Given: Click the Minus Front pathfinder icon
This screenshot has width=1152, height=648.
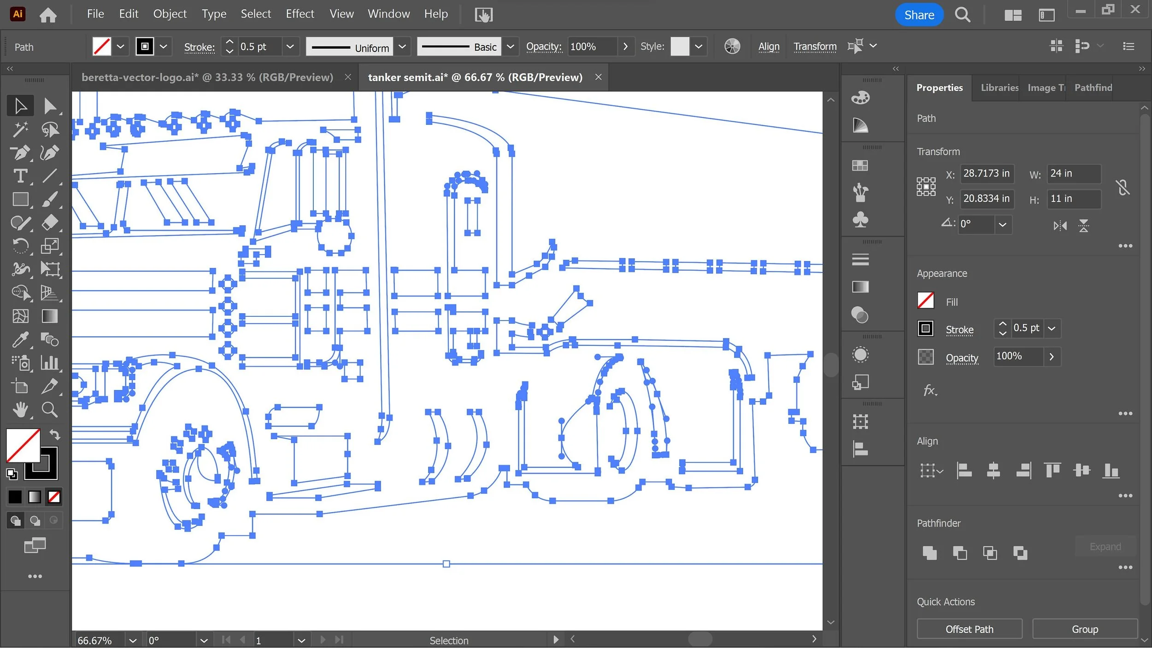Looking at the screenshot, I should (959, 553).
